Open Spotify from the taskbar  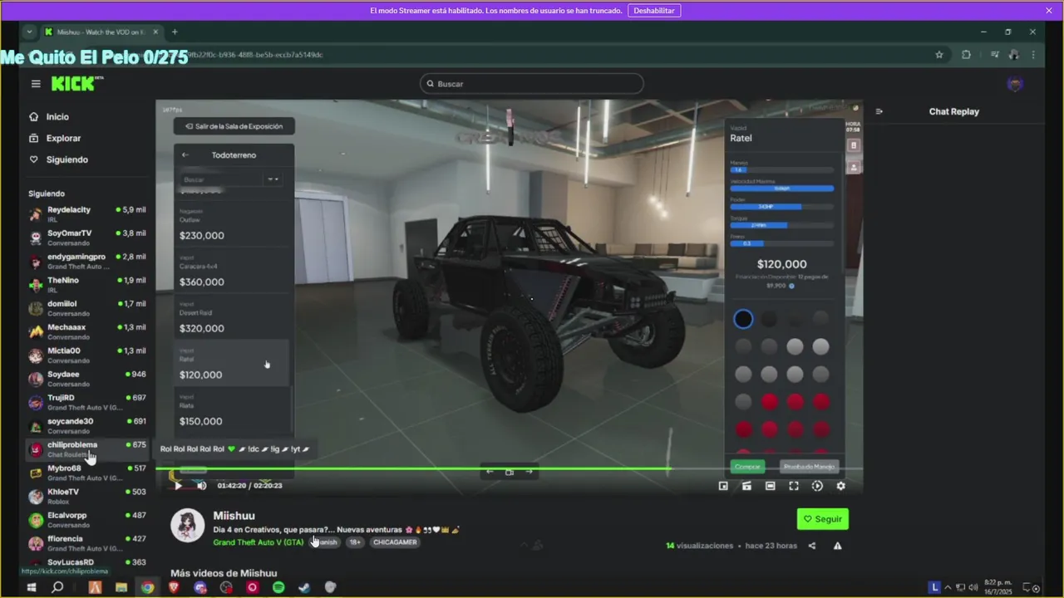point(278,587)
